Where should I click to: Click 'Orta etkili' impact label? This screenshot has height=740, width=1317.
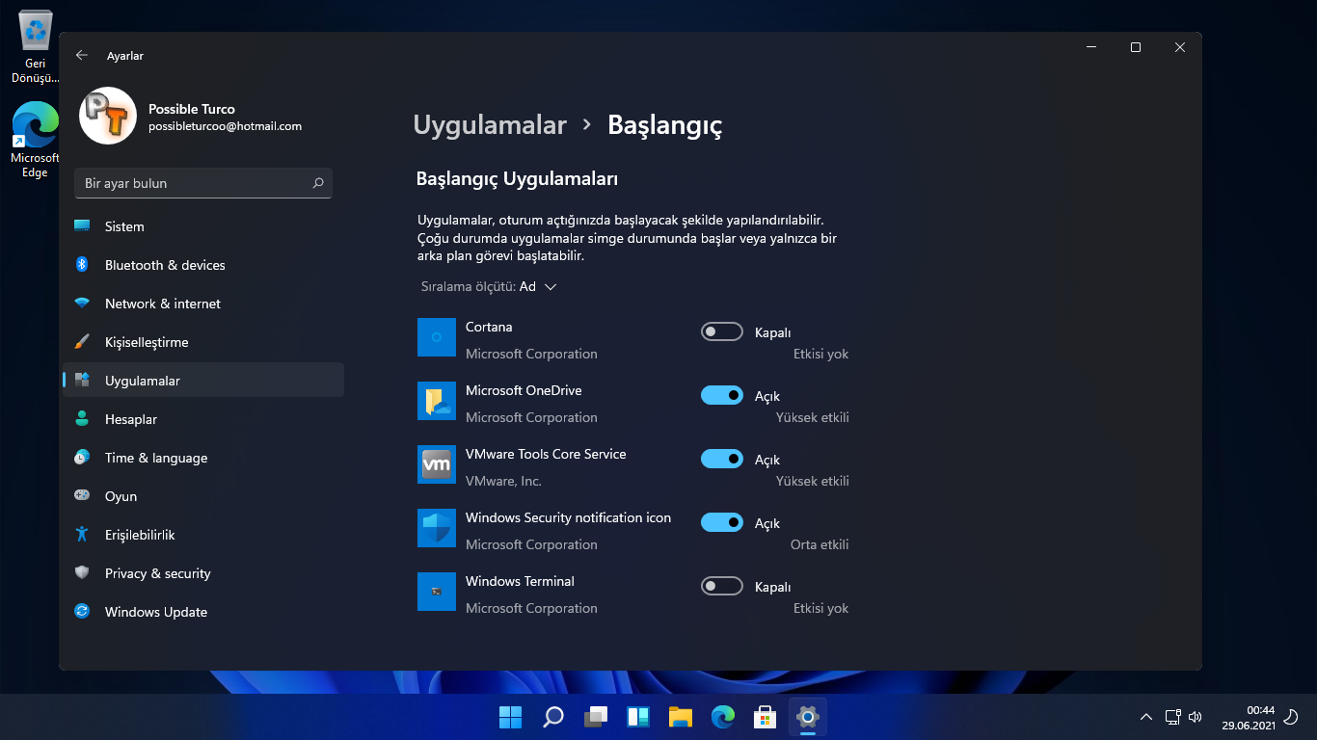coord(820,544)
